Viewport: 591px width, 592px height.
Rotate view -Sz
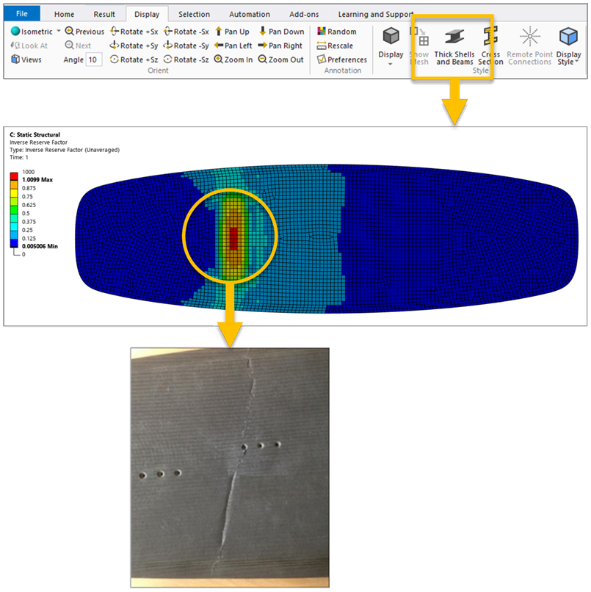click(x=186, y=59)
